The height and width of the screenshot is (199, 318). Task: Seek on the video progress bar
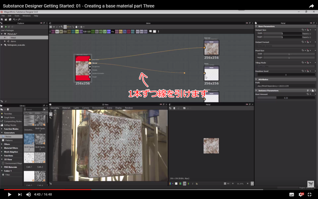coord(159,189)
